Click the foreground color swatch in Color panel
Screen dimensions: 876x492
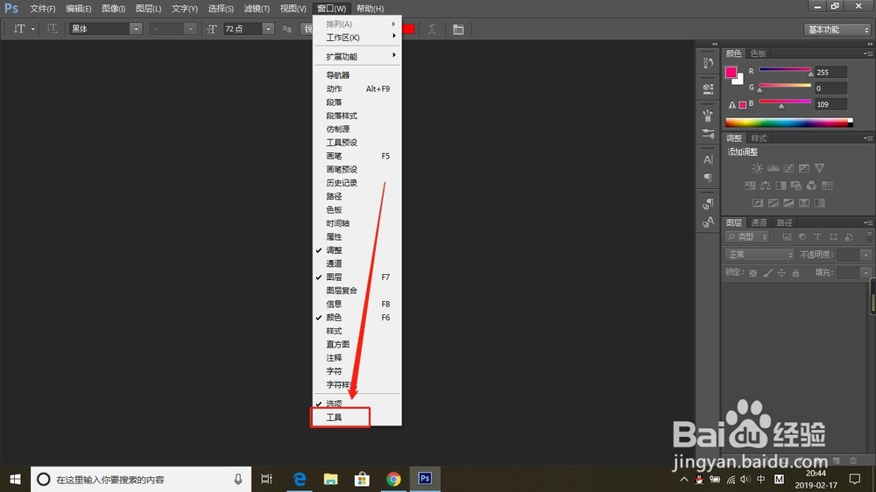(731, 72)
